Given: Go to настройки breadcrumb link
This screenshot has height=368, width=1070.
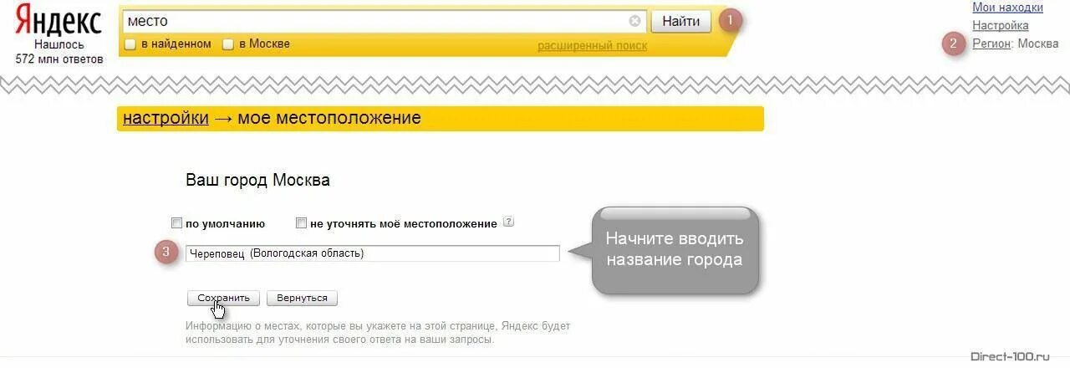Looking at the screenshot, I should [166, 118].
